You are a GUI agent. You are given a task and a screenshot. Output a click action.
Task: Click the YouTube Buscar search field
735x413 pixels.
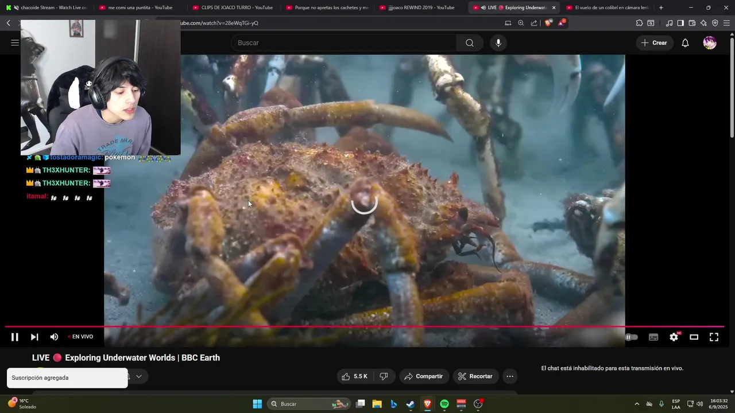coord(344,43)
